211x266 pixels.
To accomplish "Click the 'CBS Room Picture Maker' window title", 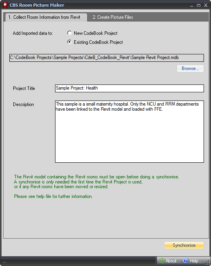I will point(37,5).
